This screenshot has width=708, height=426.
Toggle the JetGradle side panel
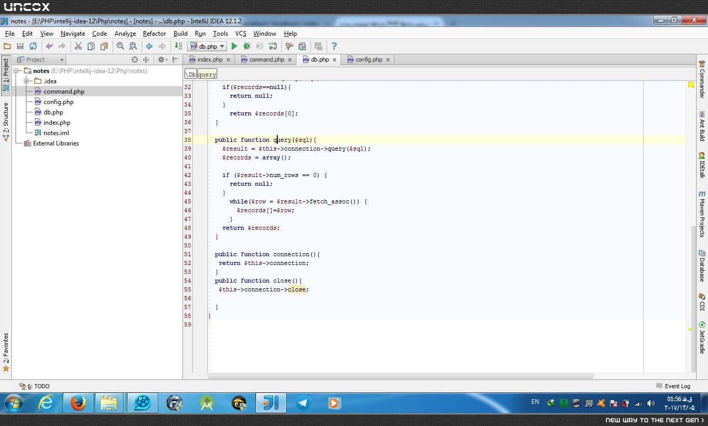point(702,338)
